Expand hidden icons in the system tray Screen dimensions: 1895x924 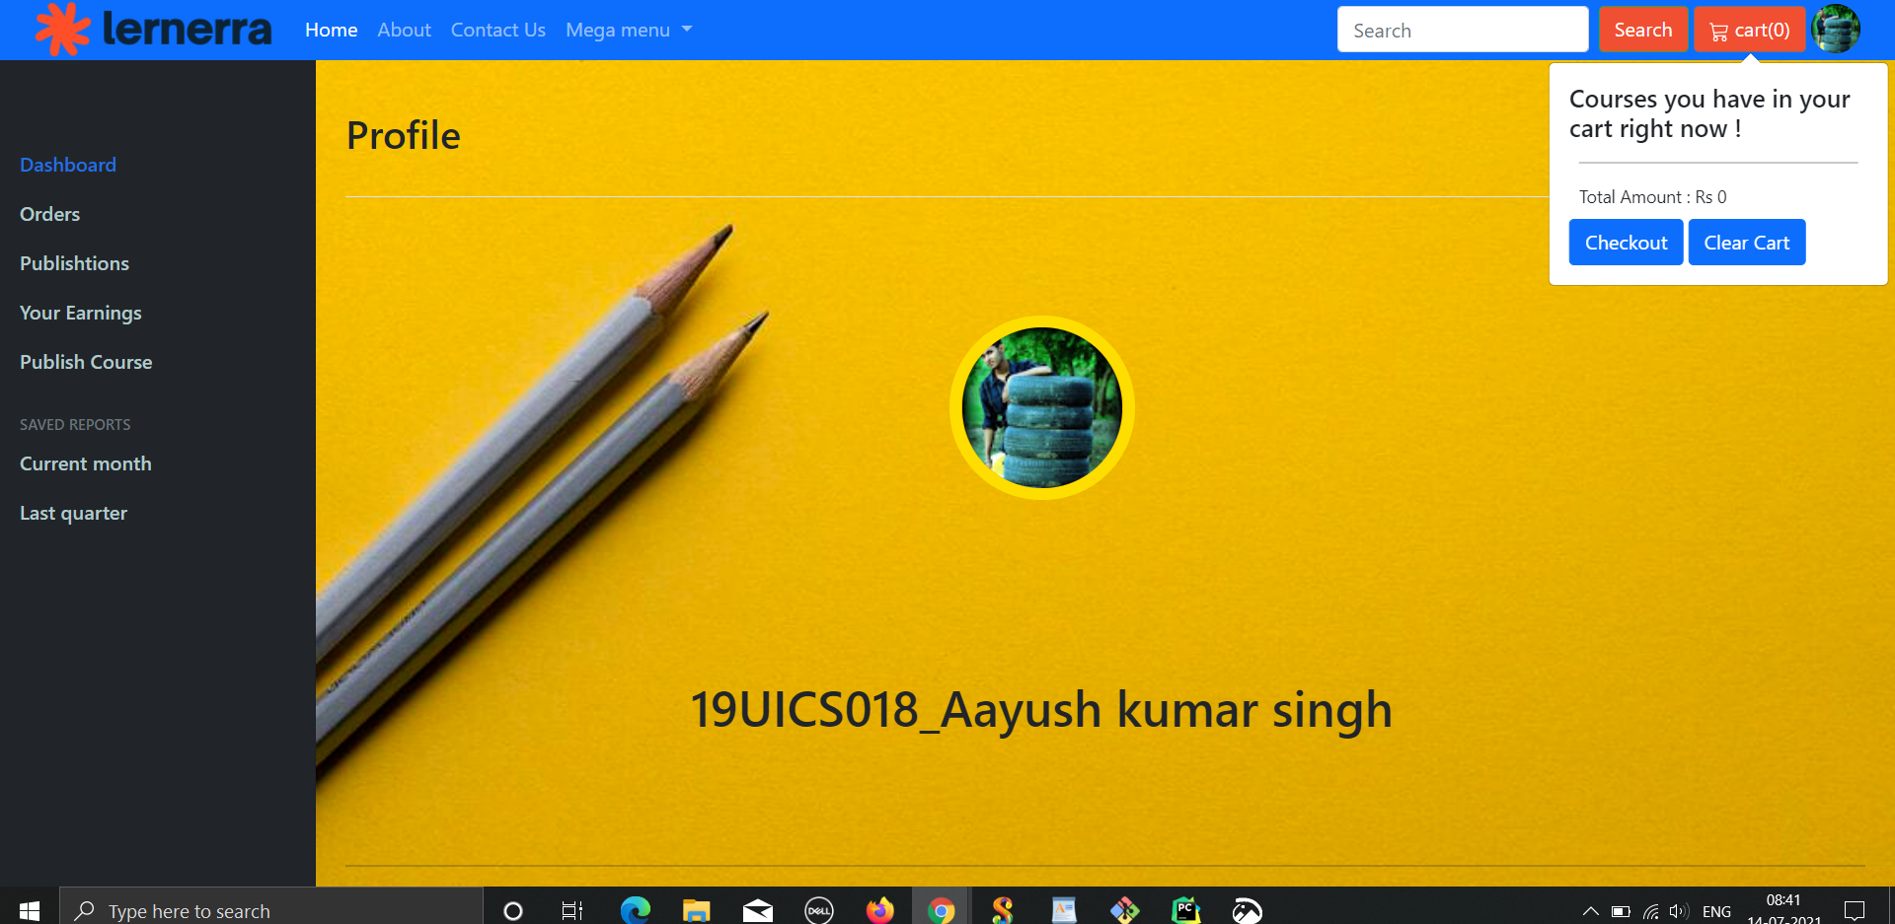(x=1590, y=910)
